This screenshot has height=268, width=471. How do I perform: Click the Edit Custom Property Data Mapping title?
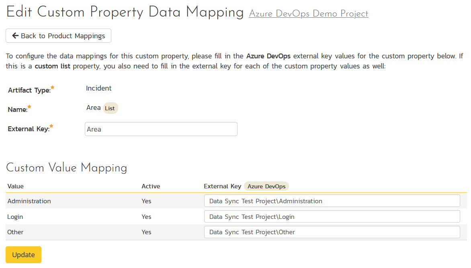(x=125, y=12)
